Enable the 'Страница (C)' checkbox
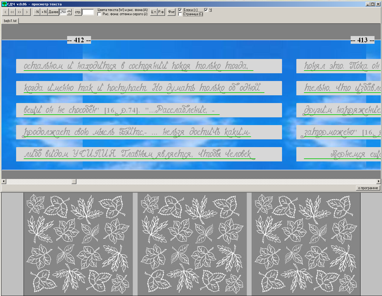The width and height of the screenshot is (382, 296). click(x=180, y=14)
